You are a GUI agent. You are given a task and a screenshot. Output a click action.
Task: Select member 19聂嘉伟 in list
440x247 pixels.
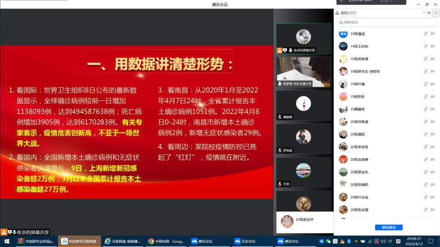(x=386, y=109)
